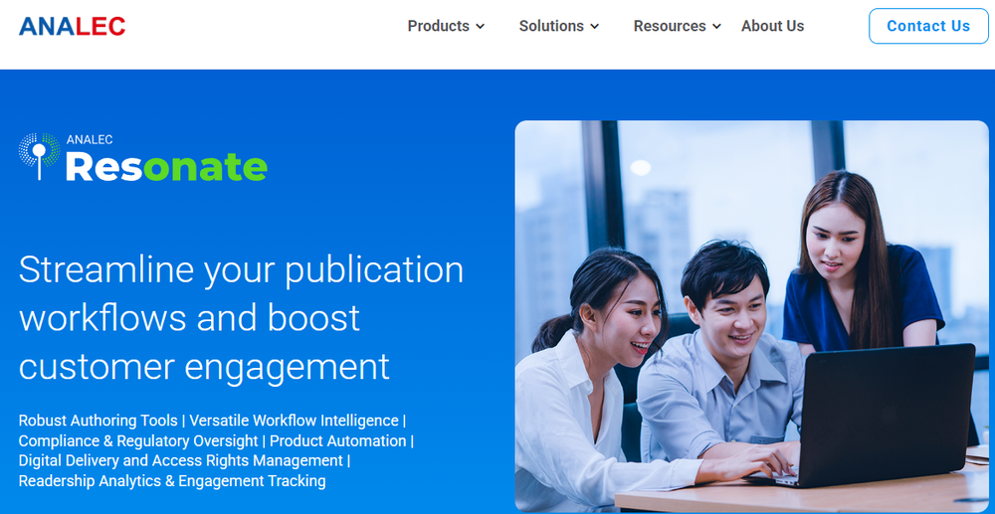Go to the About Us page
The image size is (995, 514).
772,26
